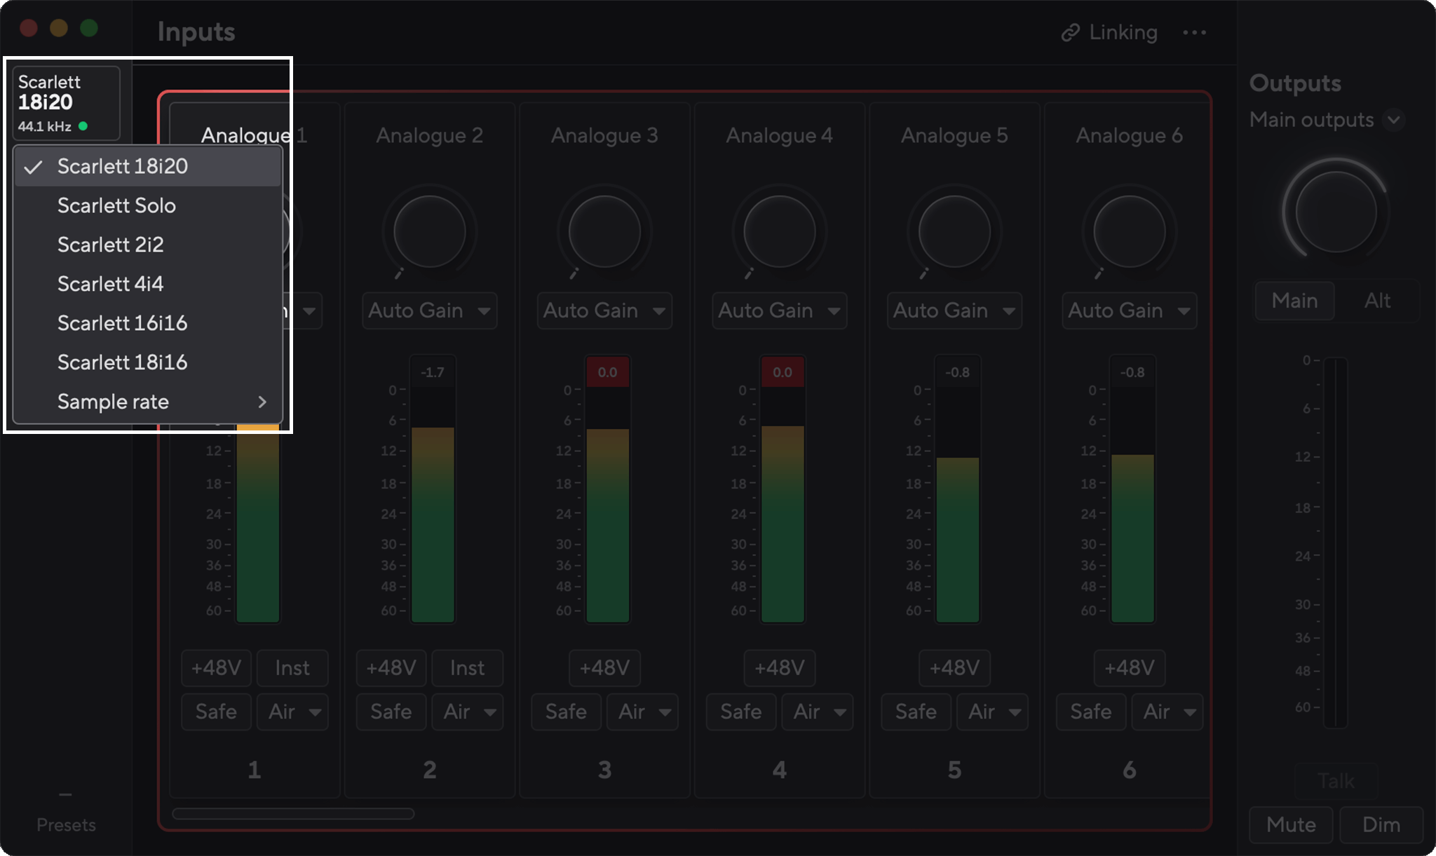Toggle +48V phantom power on channel 5
This screenshot has width=1436, height=856.
click(954, 668)
